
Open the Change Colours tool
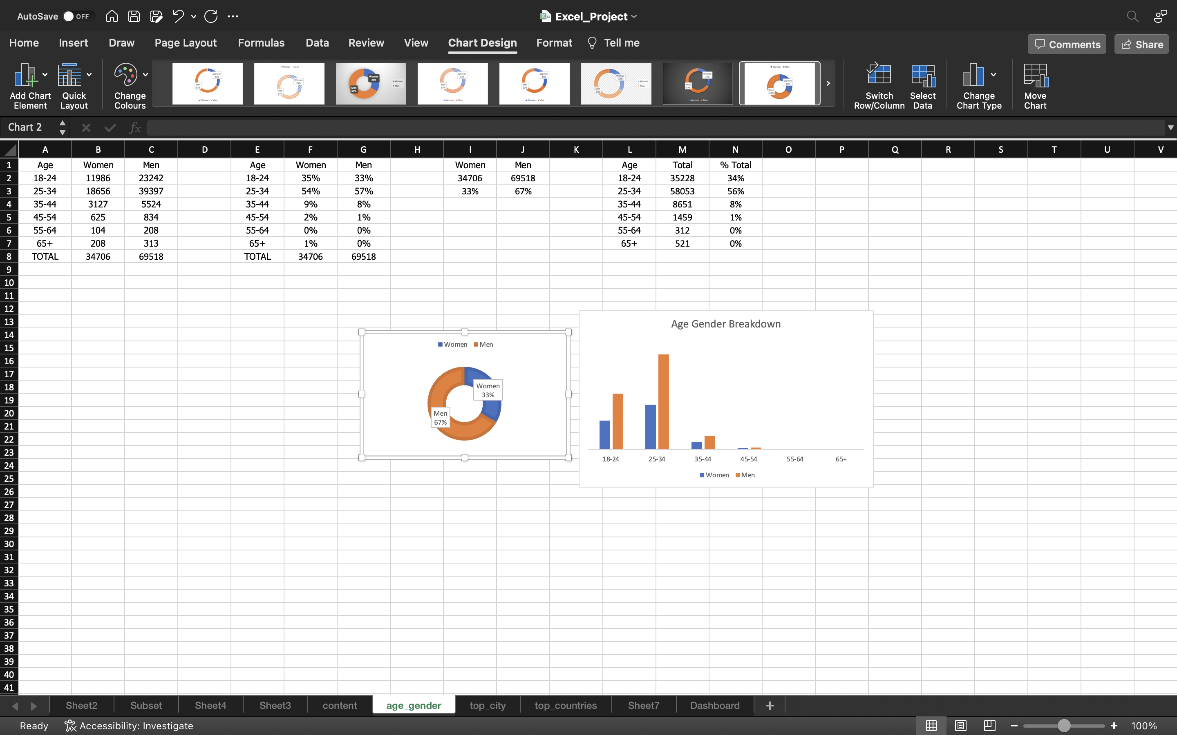click(x=130, y=85)
